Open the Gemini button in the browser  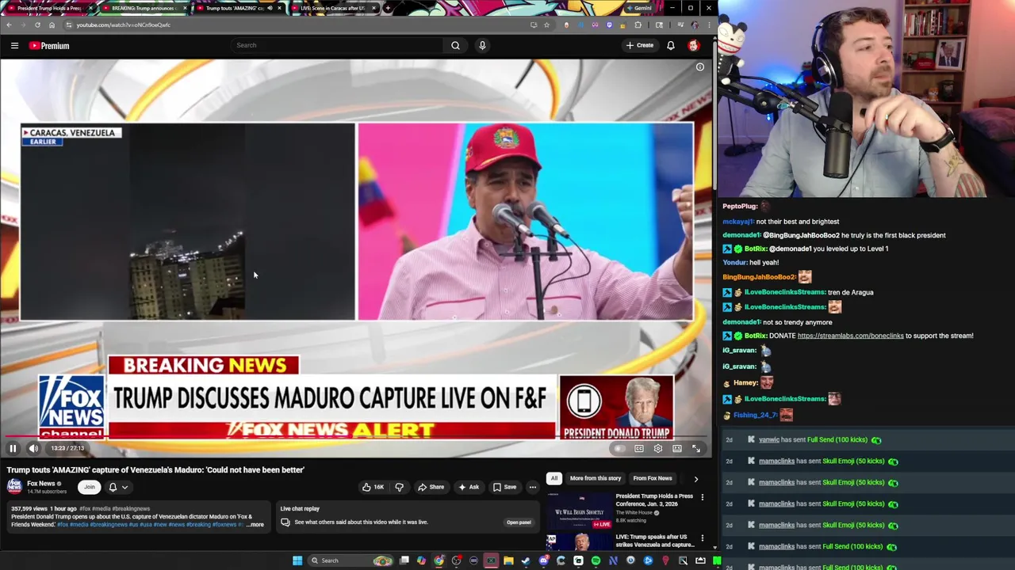pyautogui.click(x=638, y=8)
